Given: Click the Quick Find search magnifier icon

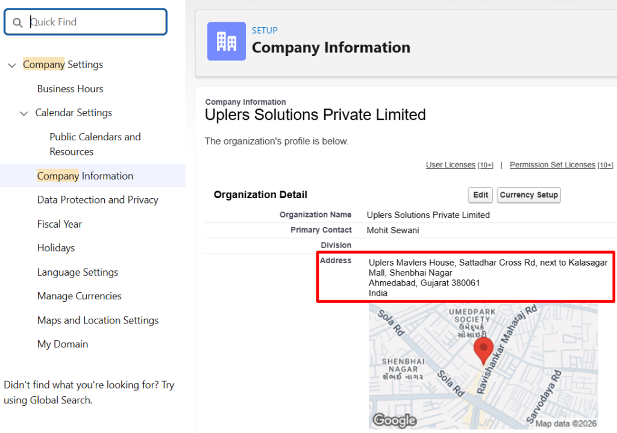Looking at the screenshot, I should tap(17, 22).
